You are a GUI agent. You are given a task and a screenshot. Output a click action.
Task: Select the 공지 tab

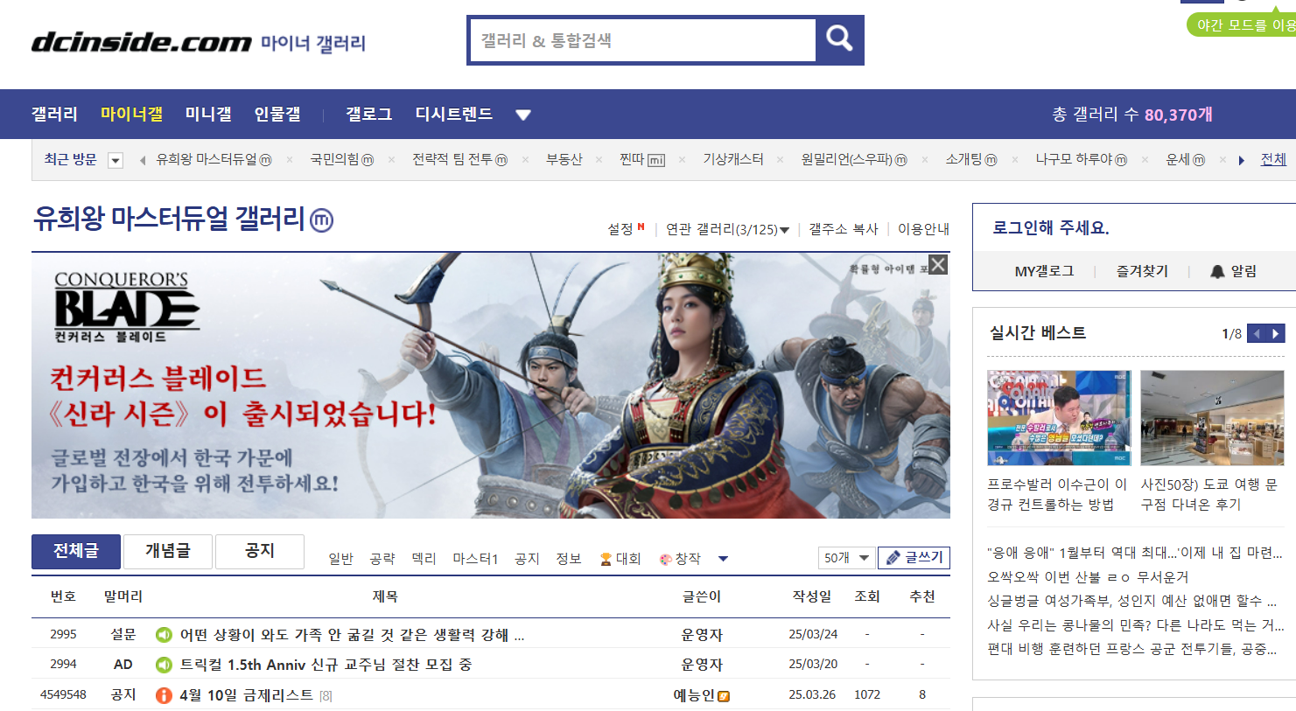click(260, 551)
